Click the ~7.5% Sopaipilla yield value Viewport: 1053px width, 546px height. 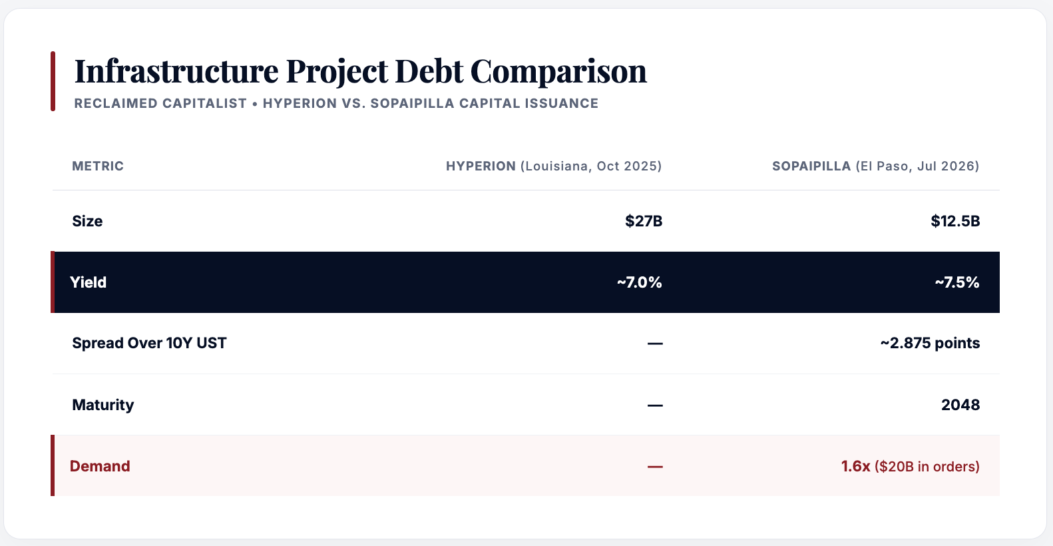956,282
